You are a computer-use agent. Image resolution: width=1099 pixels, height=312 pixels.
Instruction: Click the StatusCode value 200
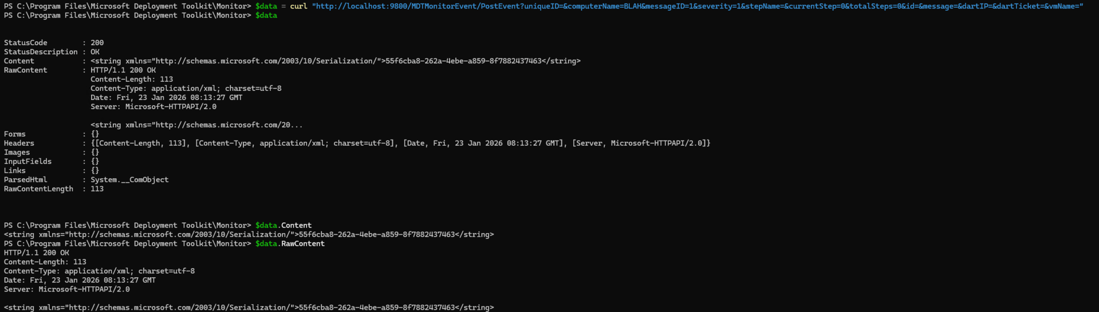[x=97, y=43]
